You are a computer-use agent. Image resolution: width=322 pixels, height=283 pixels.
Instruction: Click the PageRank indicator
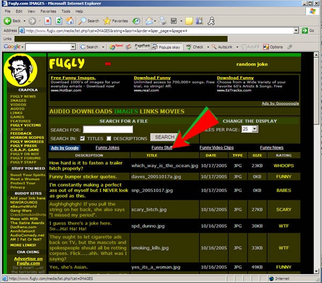(x=142, y=47)
